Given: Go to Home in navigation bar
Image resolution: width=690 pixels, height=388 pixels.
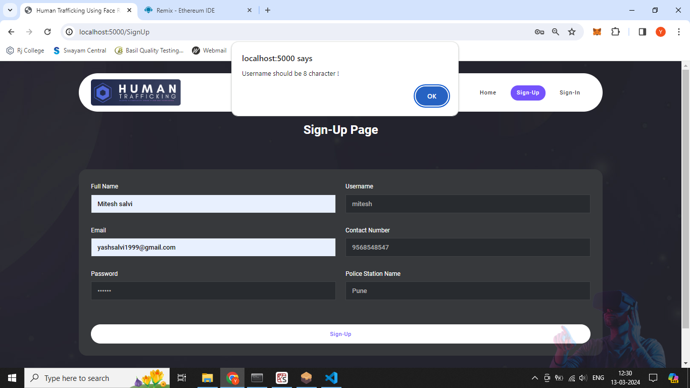Looking at the screenshot, I should pos(487,93).
